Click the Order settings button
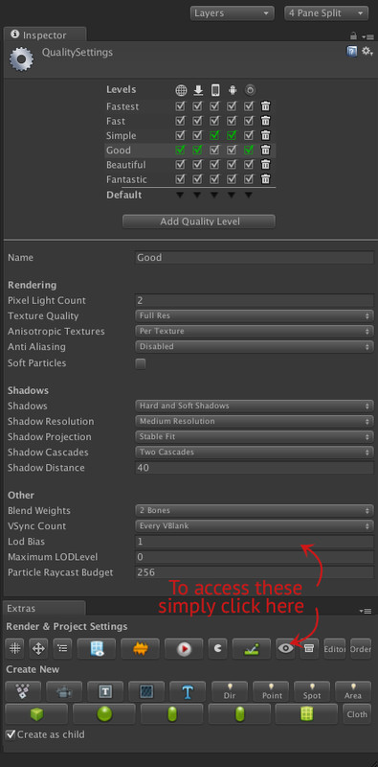 (361, 649)
